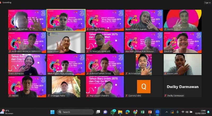Open the Wi-Fi network tray icon
The width and height of the screenshot is (212, 116).
coord(183,112)
